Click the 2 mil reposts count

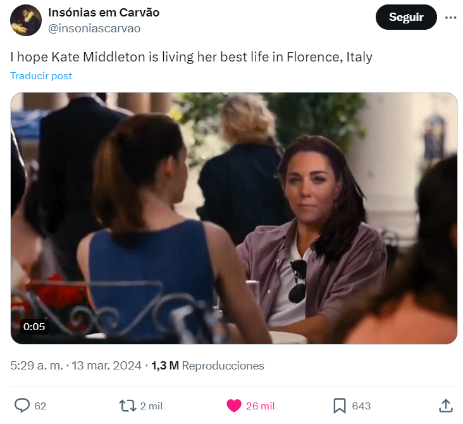(x=151, y=406)
